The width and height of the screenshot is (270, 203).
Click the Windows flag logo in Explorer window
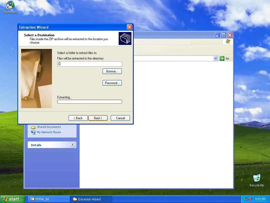(x=228, y=41)
